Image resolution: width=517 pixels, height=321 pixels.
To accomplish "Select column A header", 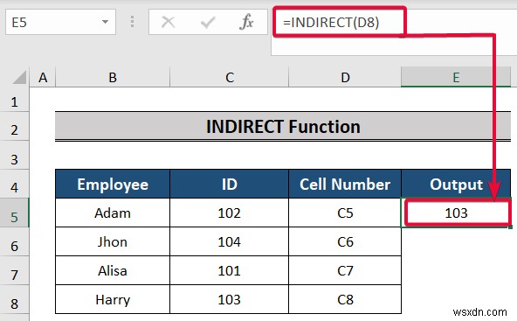I will 43,78.
